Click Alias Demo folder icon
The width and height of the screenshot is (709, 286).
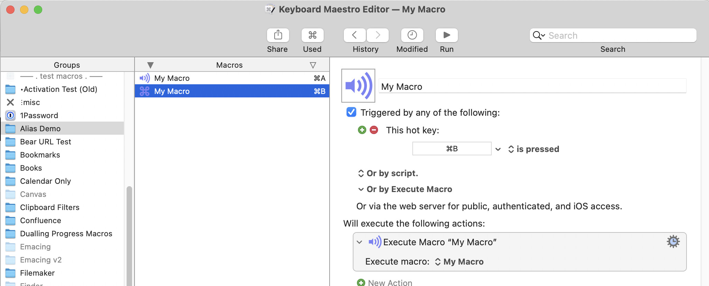(x=10, y=128)
